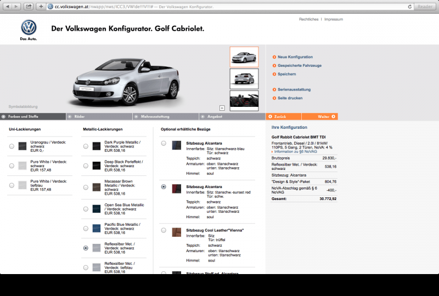Screen dimensions: 439x296
Task: Click the Volkswagen logo
Action: coord(29,28)
